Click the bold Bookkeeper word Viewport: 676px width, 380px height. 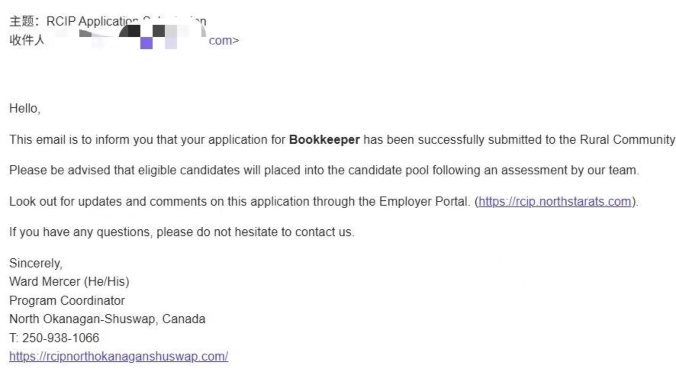point(324,140)
